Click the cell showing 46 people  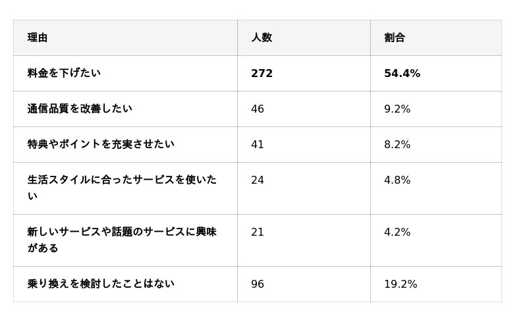258,109
